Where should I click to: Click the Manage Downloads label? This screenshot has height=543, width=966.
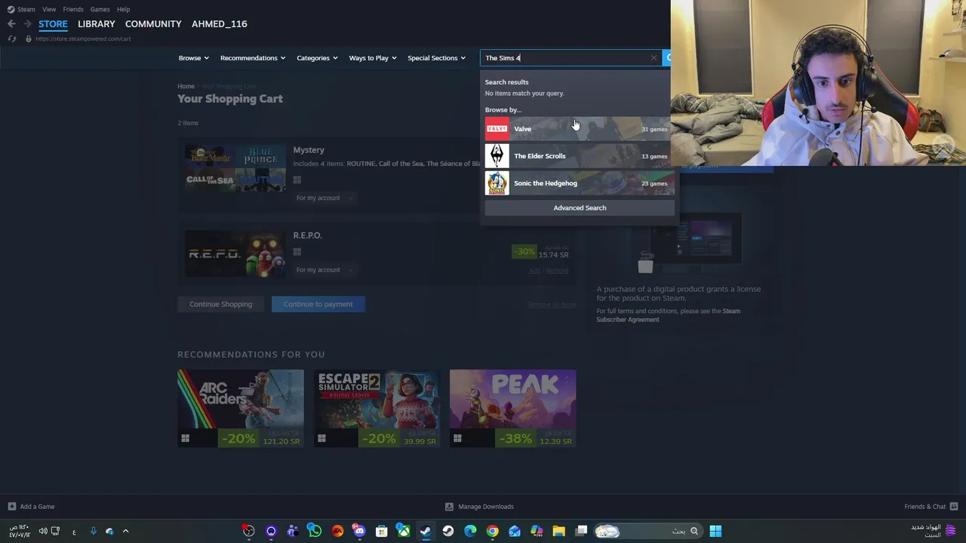coord(486,506)
